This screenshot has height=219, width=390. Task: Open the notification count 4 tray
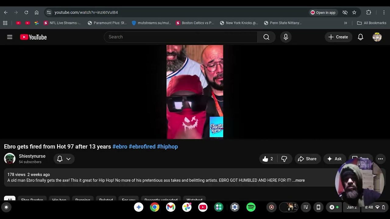(x=334, y=207)
